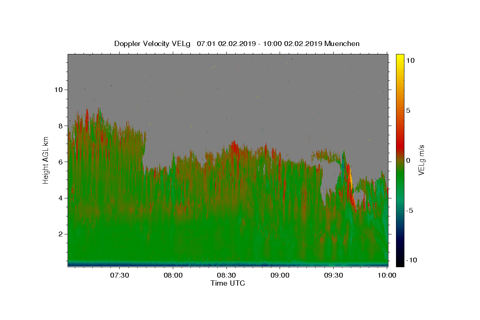
Task: Select the 09:00 time axis label
Action: 280,275
